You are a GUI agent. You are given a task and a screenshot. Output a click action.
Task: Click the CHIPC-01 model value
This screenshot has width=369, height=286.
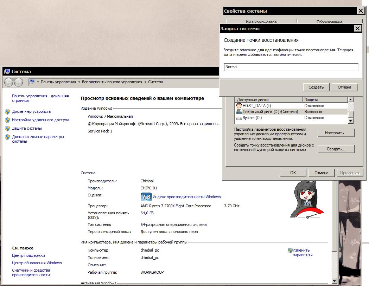click(149, 188)
